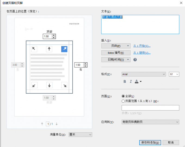
Task: Toggle bold formatting
Action: click(125, 81)
